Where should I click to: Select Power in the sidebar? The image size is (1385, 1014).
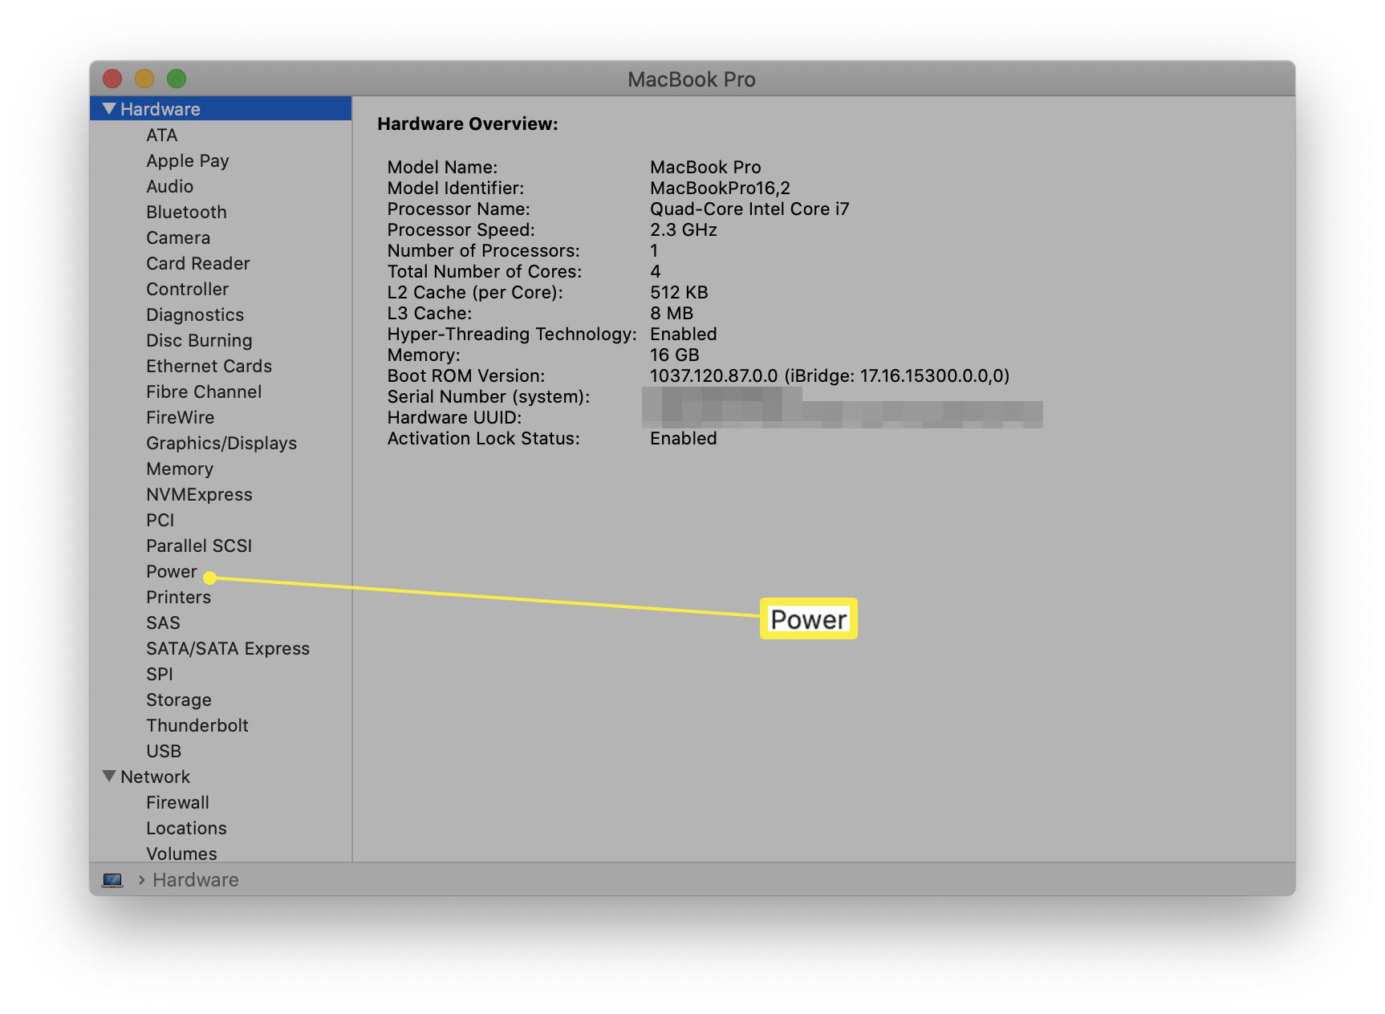(172, 571)
